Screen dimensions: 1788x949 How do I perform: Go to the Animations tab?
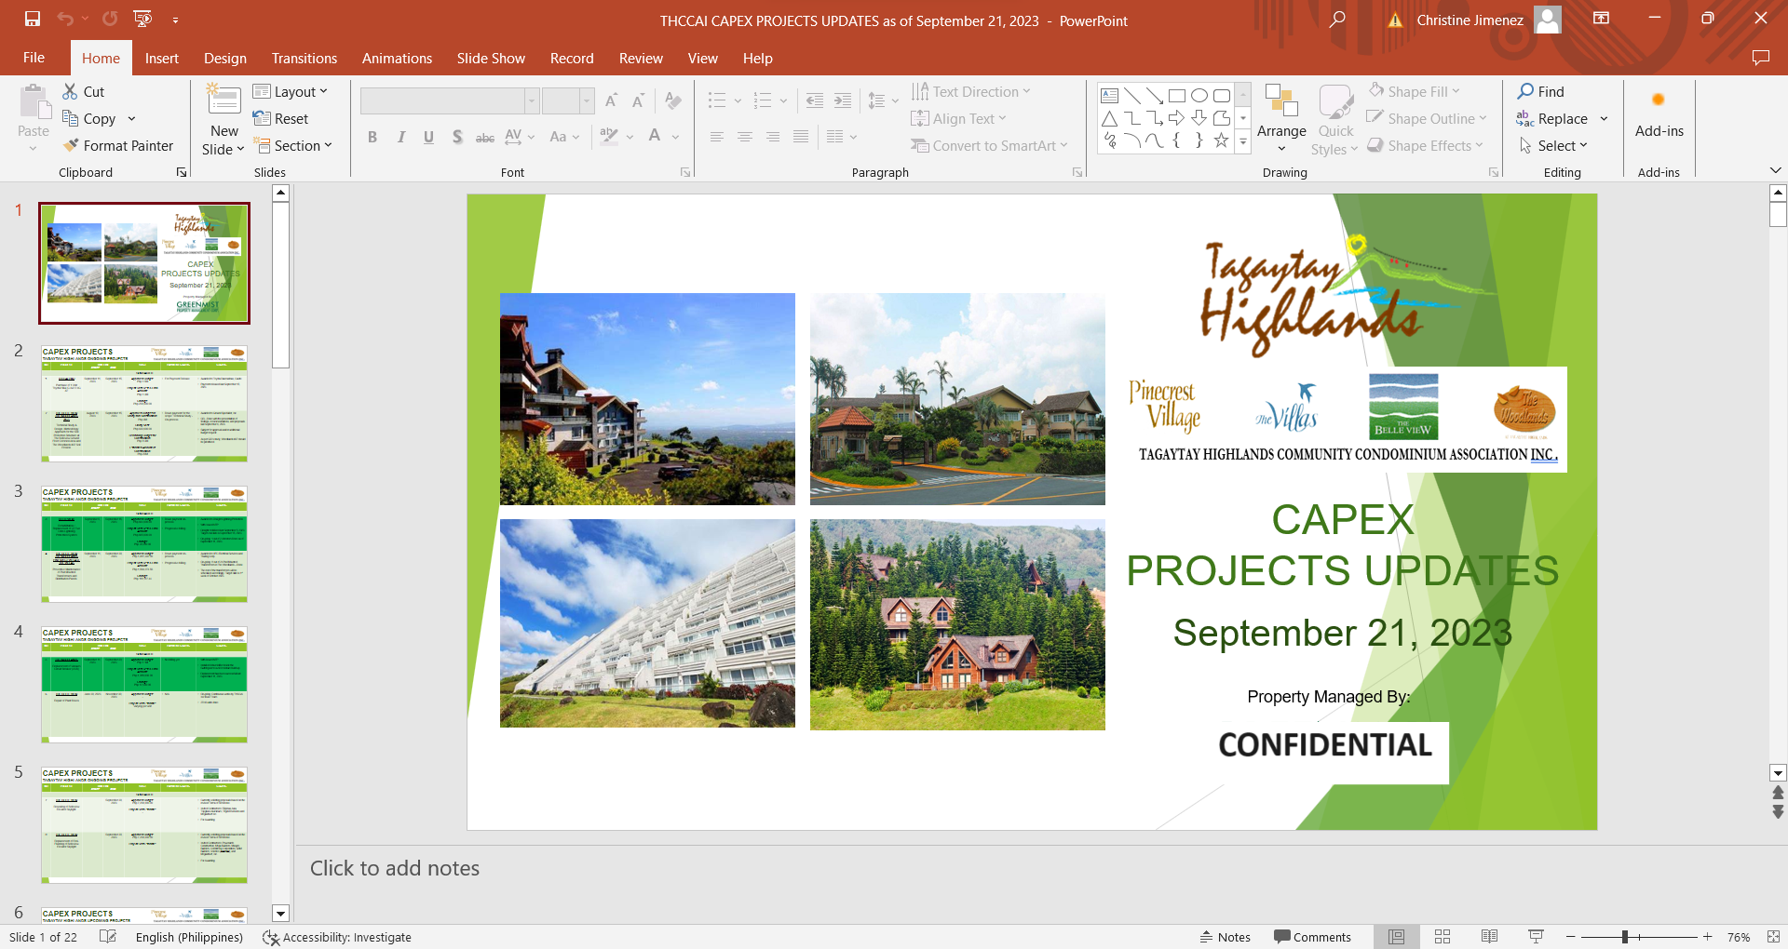pos(397,58)
